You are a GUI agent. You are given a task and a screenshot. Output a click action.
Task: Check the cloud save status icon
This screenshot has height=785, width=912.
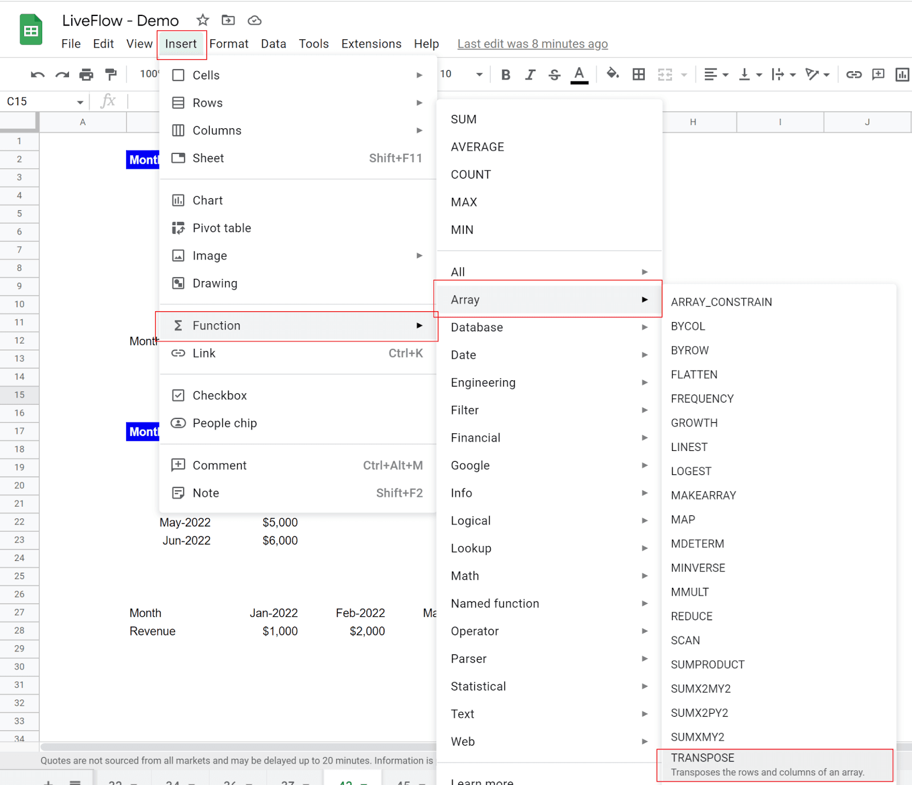point(254,21)
